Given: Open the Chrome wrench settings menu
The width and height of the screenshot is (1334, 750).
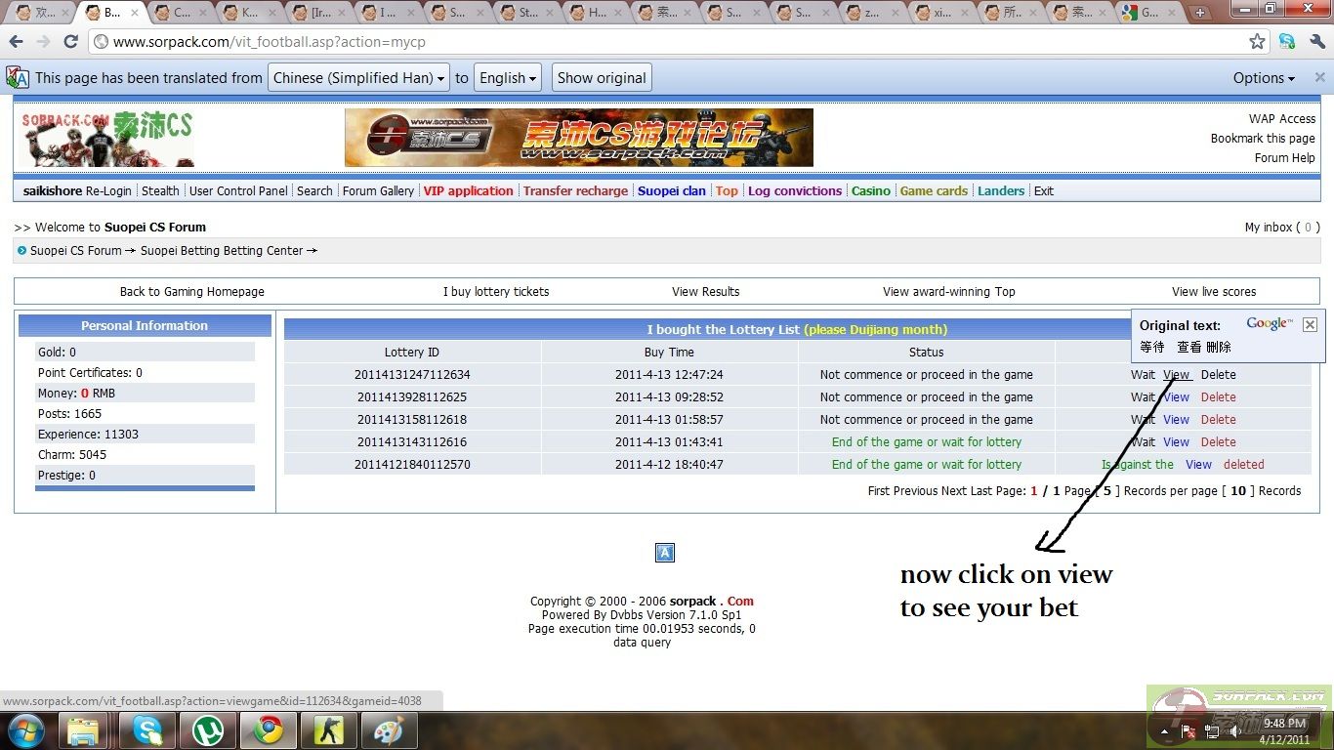Looking at the screenshot, I should pos(1317,42).
